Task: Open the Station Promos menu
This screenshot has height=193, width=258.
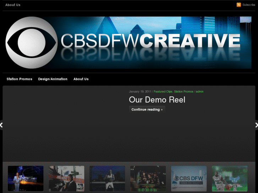Action: (20, 79)
